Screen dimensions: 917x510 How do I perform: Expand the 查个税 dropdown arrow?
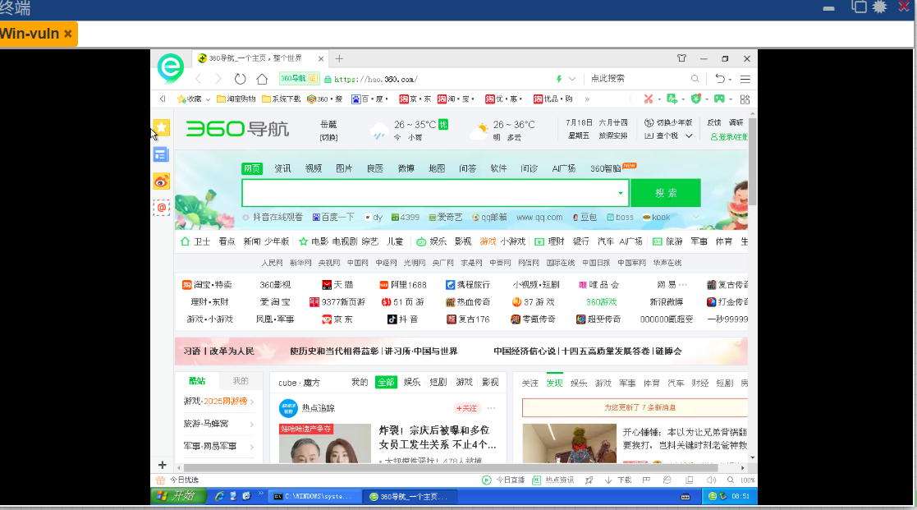689,136
